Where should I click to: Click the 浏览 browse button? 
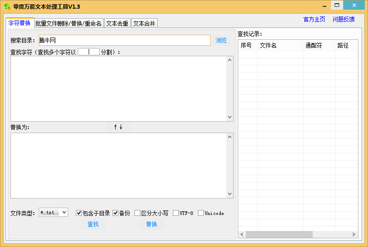(221, 40)
